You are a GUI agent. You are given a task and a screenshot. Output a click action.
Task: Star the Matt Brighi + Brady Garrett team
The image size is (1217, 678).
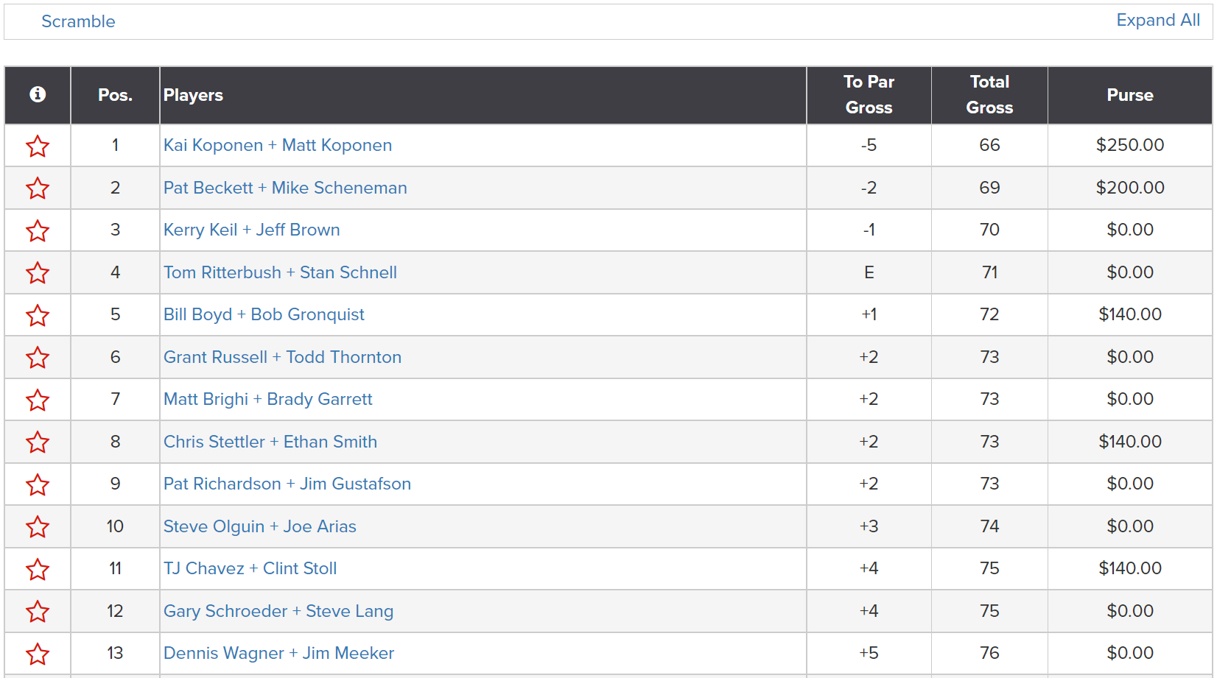tap(38, 400)
